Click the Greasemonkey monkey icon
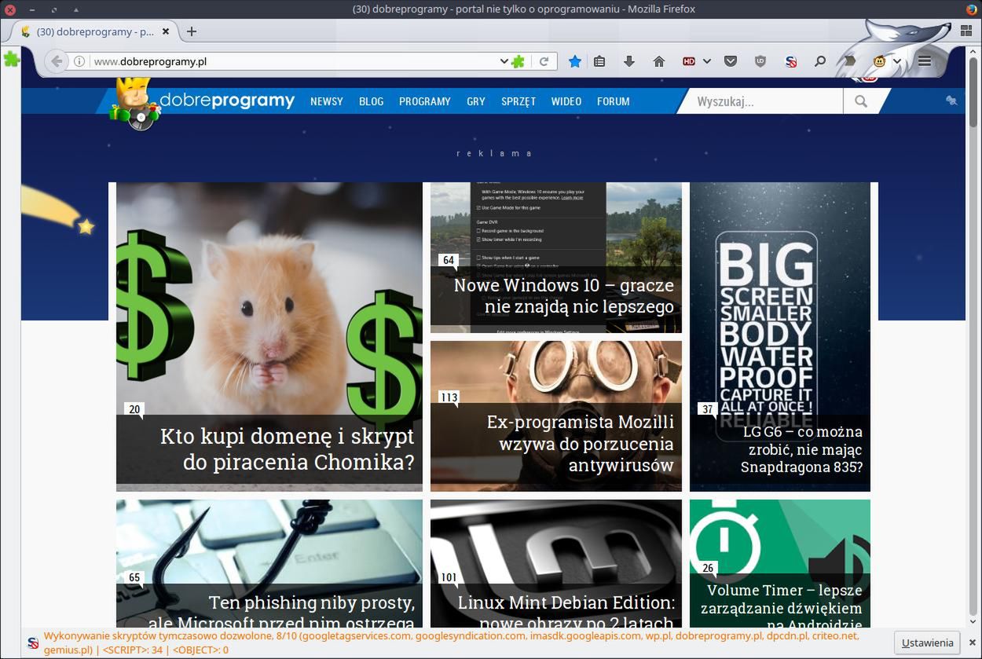 880,61
